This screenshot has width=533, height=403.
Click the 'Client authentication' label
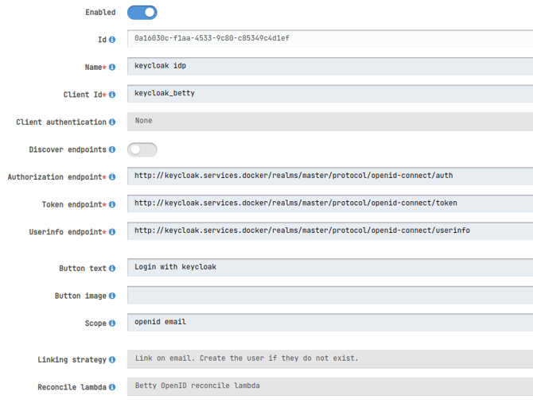[x=61, y=122]
